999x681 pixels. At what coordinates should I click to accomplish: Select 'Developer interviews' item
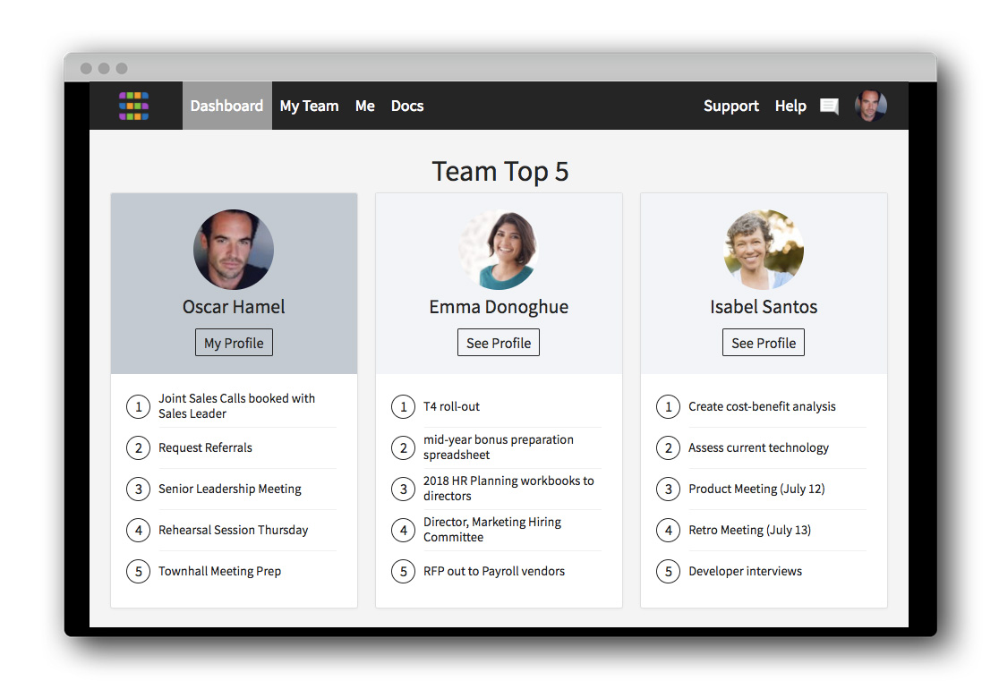[745, 572]
